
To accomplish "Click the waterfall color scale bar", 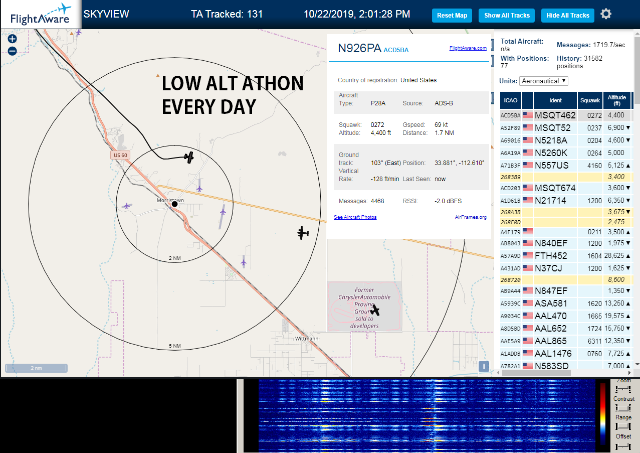I will (603, 414).
